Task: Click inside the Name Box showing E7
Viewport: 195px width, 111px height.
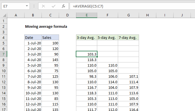Action: (x=13, y=6)
